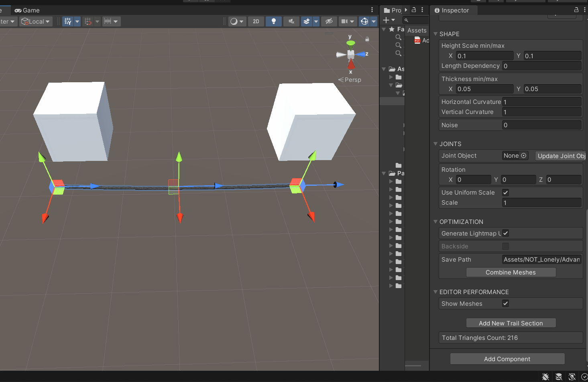Disable the Generate Lightmap UVs checkbox
The height and width of the screenshot is (382, 588).
click(505, 234)
